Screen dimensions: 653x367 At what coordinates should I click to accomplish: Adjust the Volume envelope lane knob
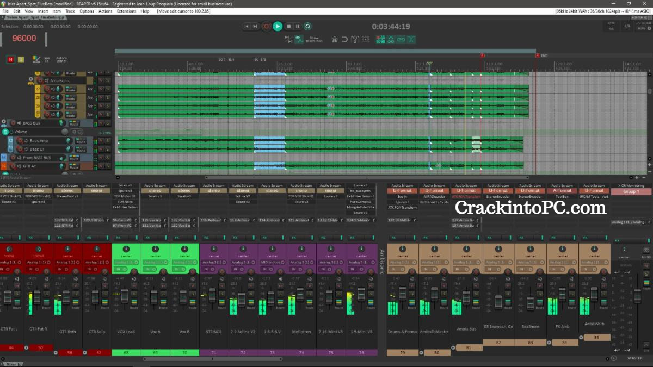[x=64, y=132]
